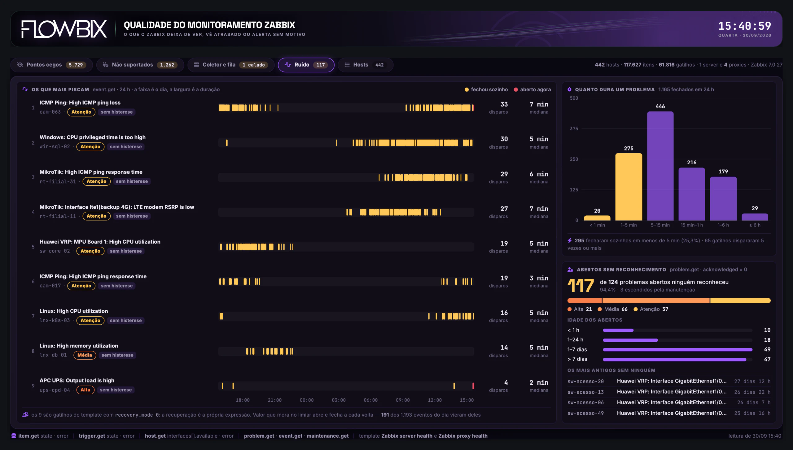Click the pulse icon in the Ruído tab
The height and width of the screenshot is (450, 793).
point(288,65)
